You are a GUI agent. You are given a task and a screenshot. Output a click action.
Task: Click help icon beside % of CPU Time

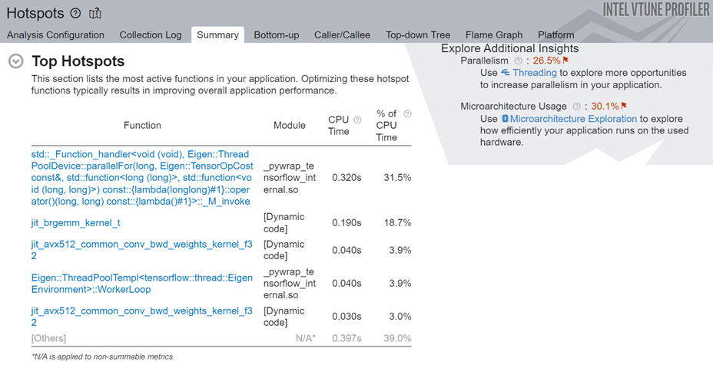[407, 114]
